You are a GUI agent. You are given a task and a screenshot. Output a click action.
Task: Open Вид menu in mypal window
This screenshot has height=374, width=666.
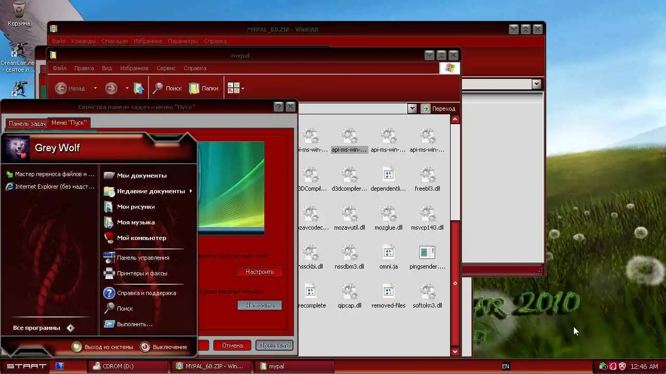(107, 68)
